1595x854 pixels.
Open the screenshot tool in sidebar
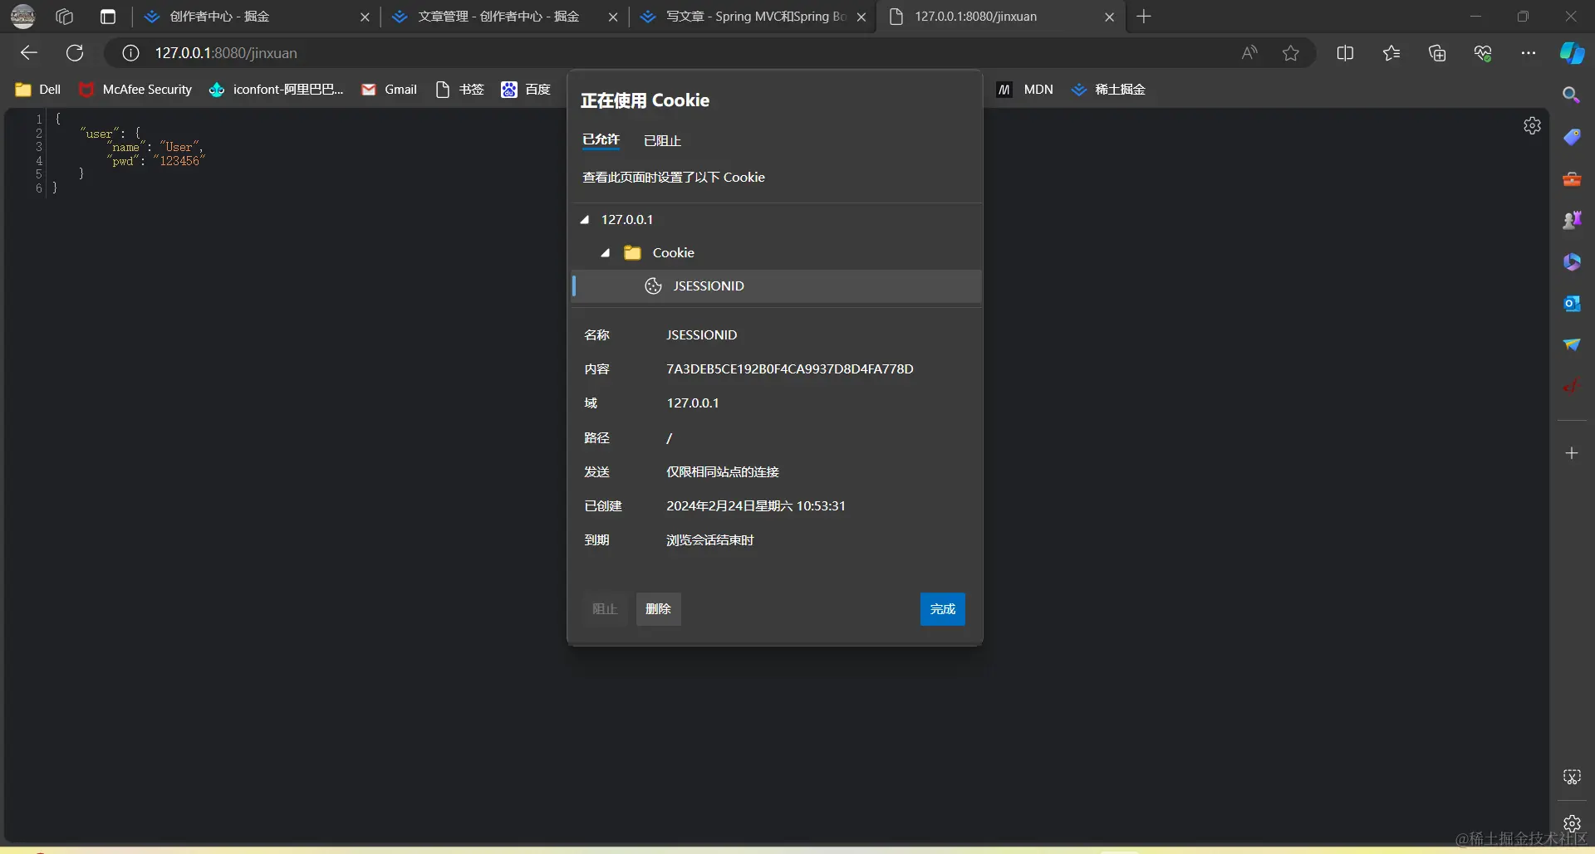point(1572,777)
